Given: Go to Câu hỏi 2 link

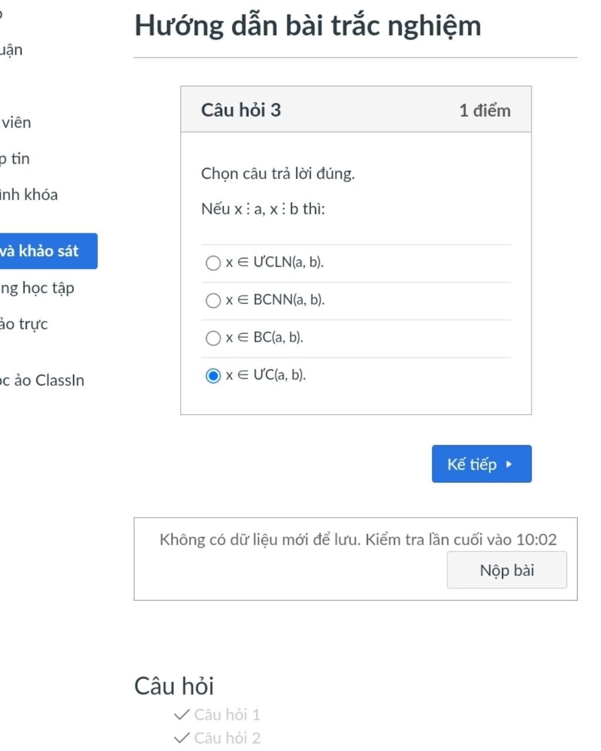Looking at the screenshot, I should click(x=227, y=738).
